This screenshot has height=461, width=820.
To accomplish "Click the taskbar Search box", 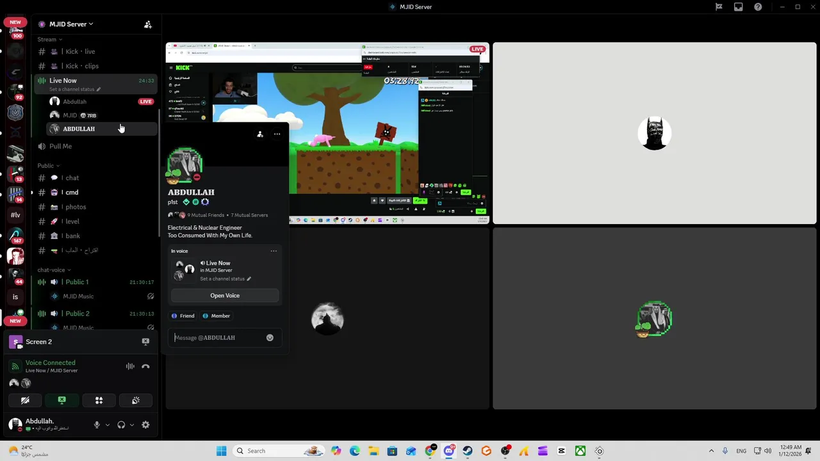I will point(279,451).
